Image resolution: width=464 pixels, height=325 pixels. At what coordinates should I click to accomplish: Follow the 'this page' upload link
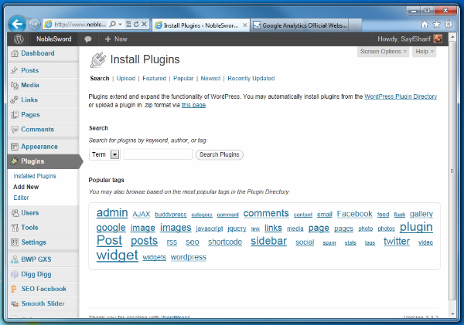193,105
